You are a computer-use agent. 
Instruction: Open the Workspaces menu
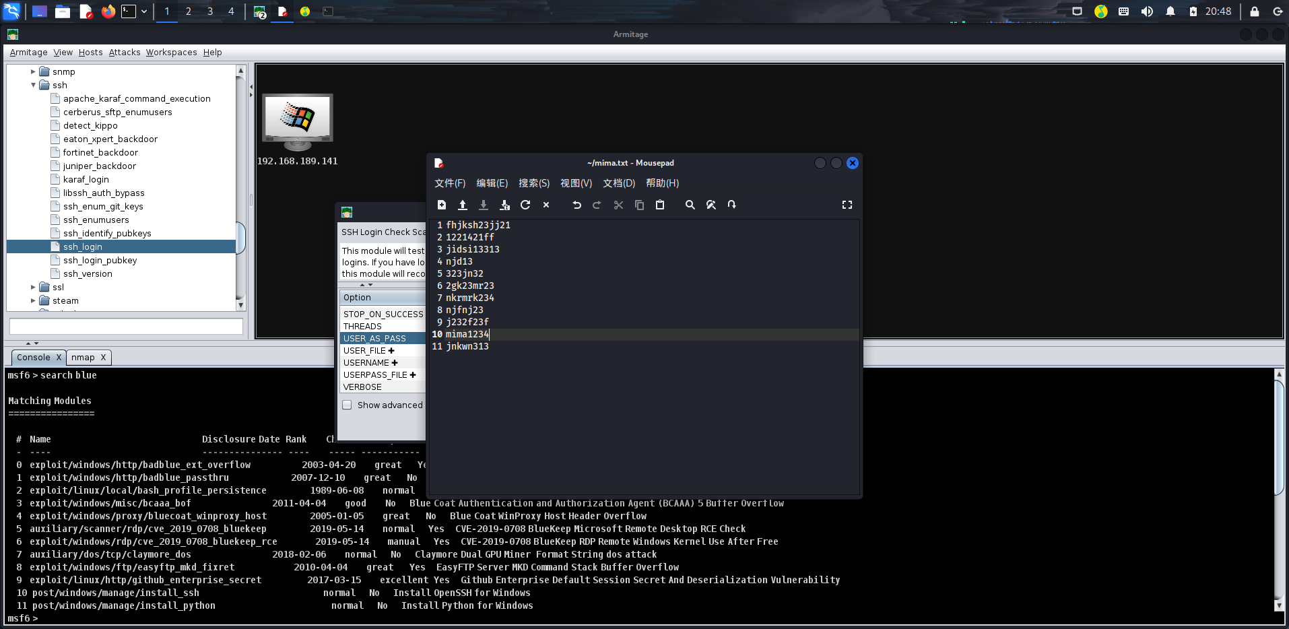pyautogui.click(x=172, y=53)
